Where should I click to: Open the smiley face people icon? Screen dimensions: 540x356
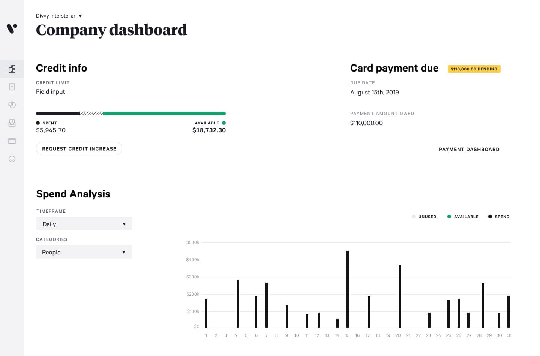[x=12, y=159]
